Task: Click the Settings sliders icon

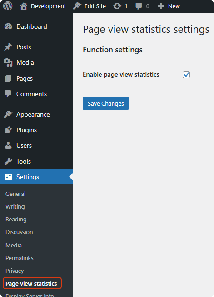Action: [8, 177]
